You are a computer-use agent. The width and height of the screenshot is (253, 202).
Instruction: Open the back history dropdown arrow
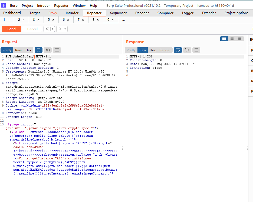(x=52, y=29)
